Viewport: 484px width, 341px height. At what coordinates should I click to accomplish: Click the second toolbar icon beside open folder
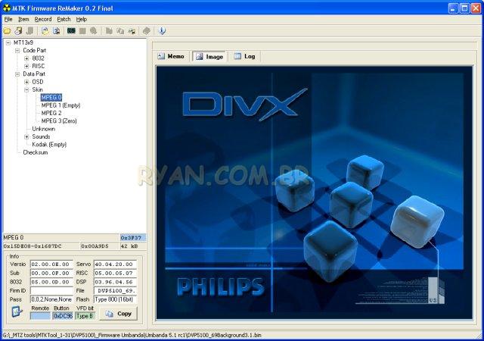pyautogui.click(x=17, y=31)
